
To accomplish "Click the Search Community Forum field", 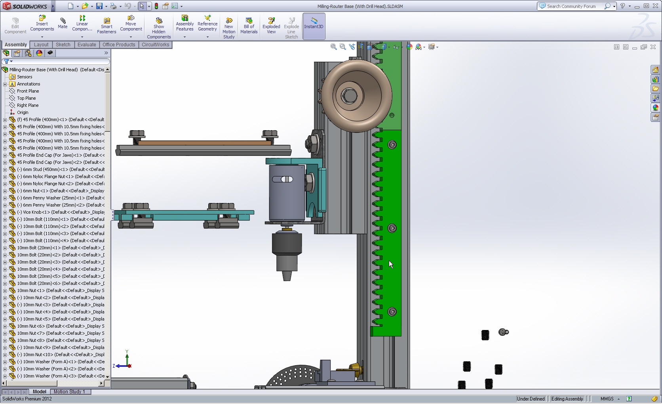I will click(x=571, y=6).
